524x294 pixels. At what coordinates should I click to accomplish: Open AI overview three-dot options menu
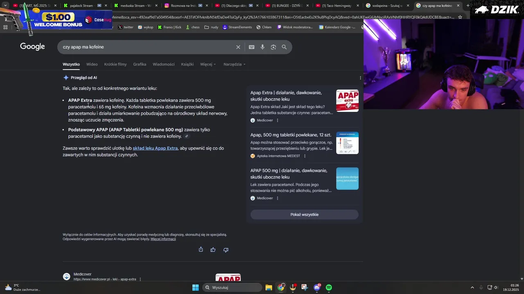(360, 78)
